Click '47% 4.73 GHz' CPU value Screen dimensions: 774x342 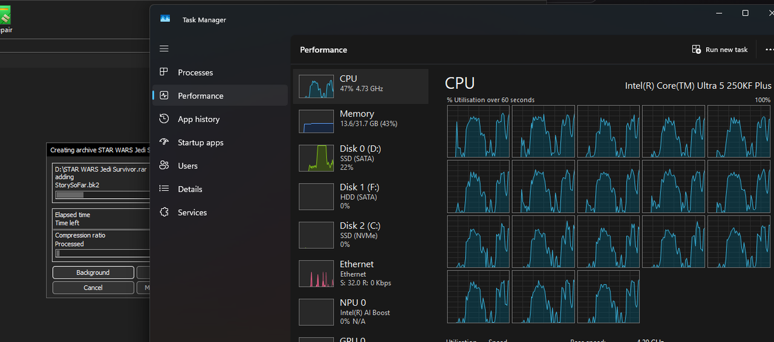point(362,89)
